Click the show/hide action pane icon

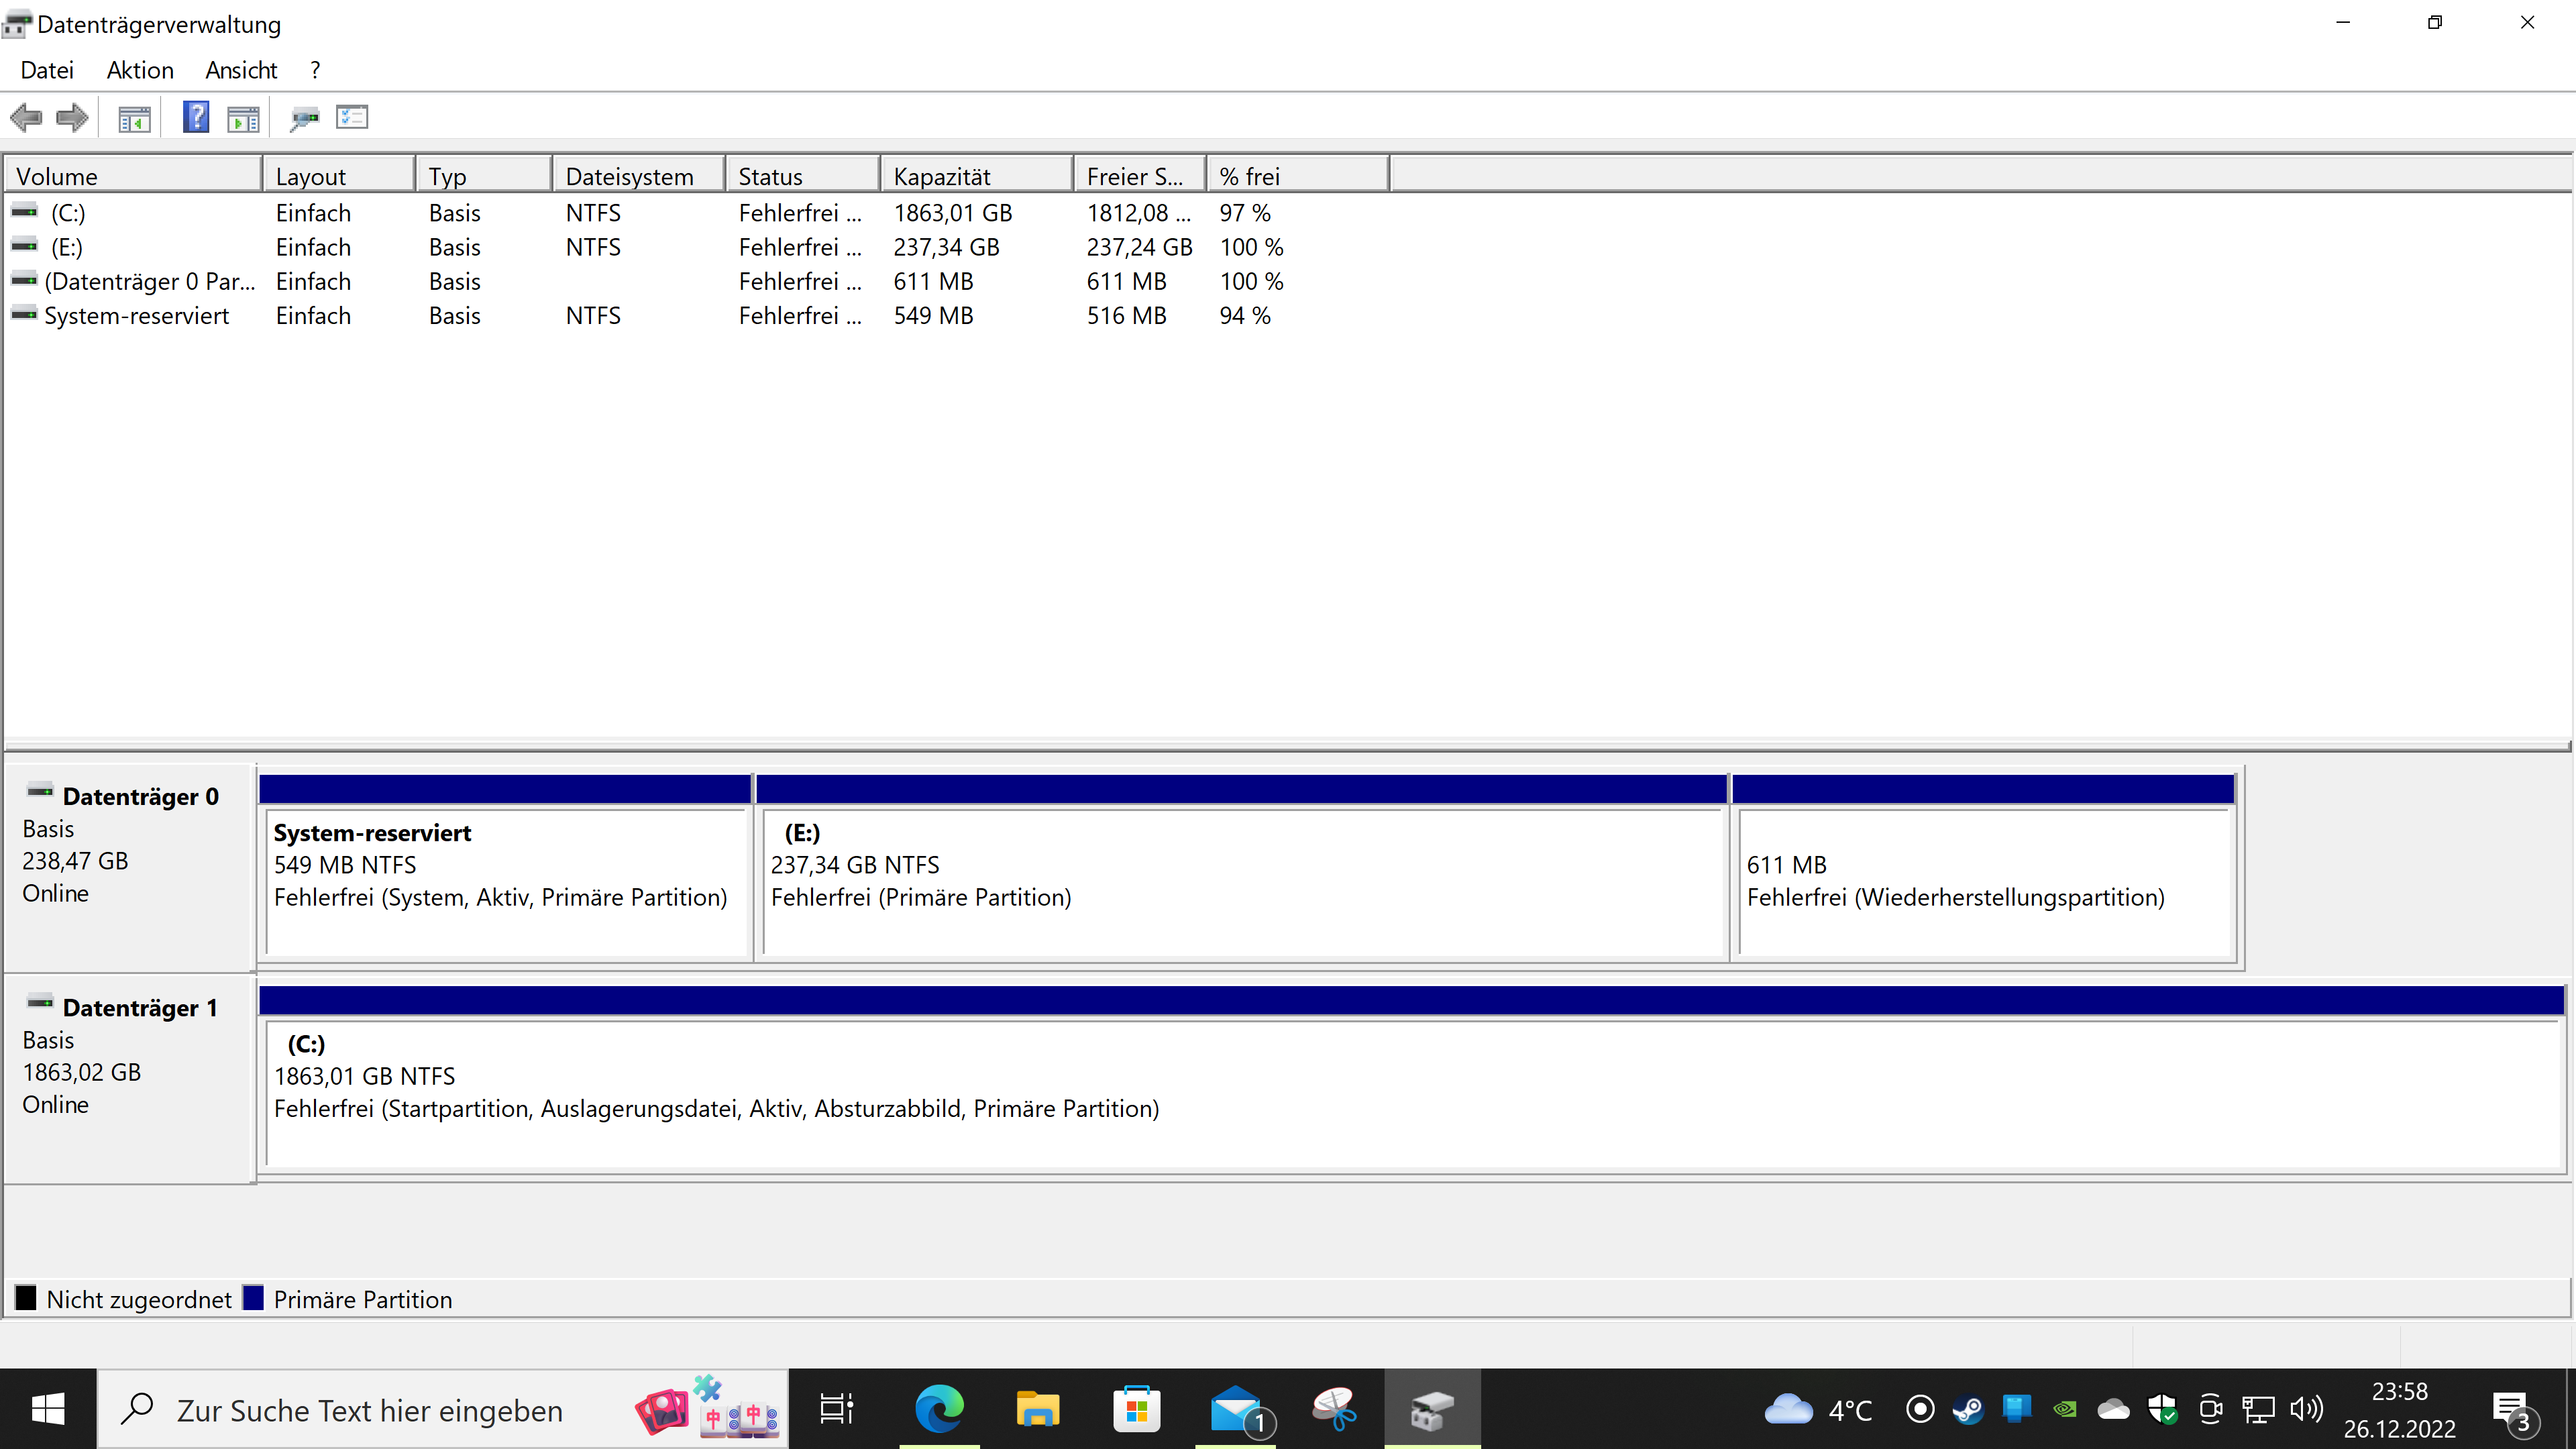coord(243,119)
